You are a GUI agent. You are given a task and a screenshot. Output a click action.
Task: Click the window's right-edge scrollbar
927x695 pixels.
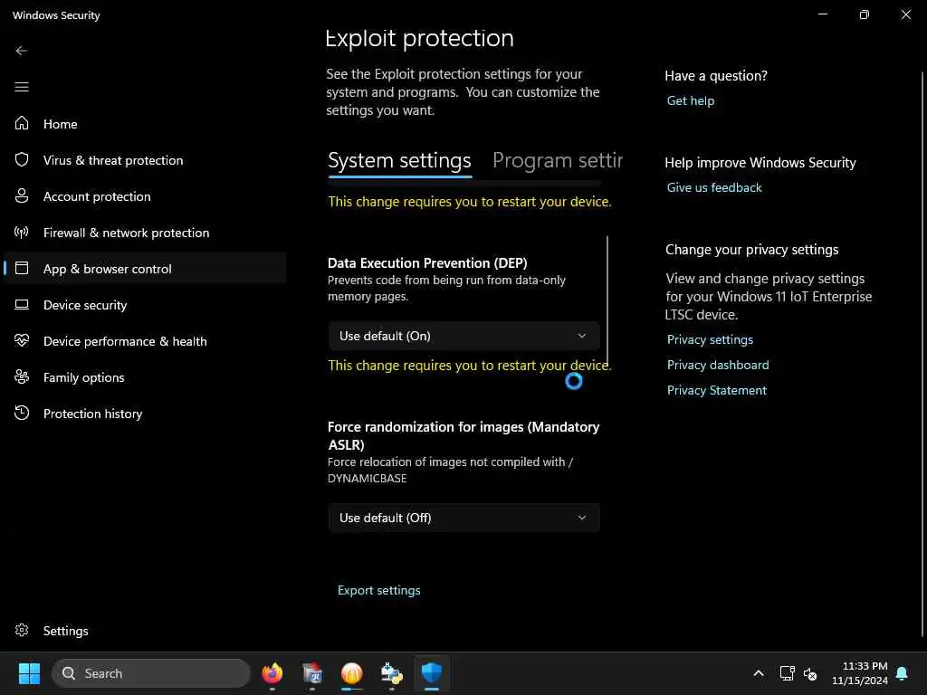tap(922, 355)
